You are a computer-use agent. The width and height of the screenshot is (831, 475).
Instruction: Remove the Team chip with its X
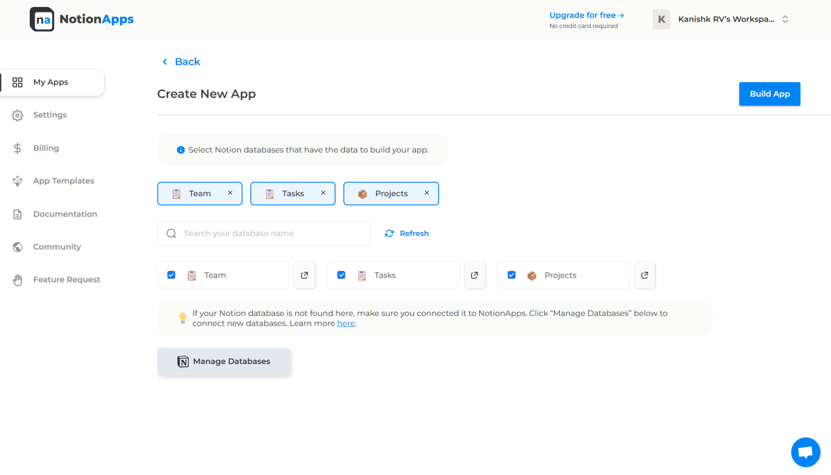click(x=230, y=193)
